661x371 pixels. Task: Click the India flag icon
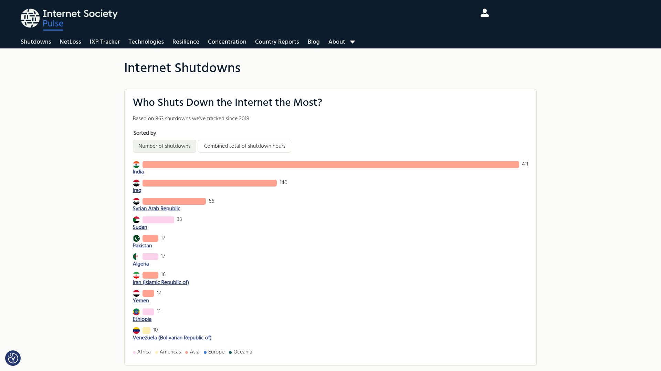pos(136,165)
